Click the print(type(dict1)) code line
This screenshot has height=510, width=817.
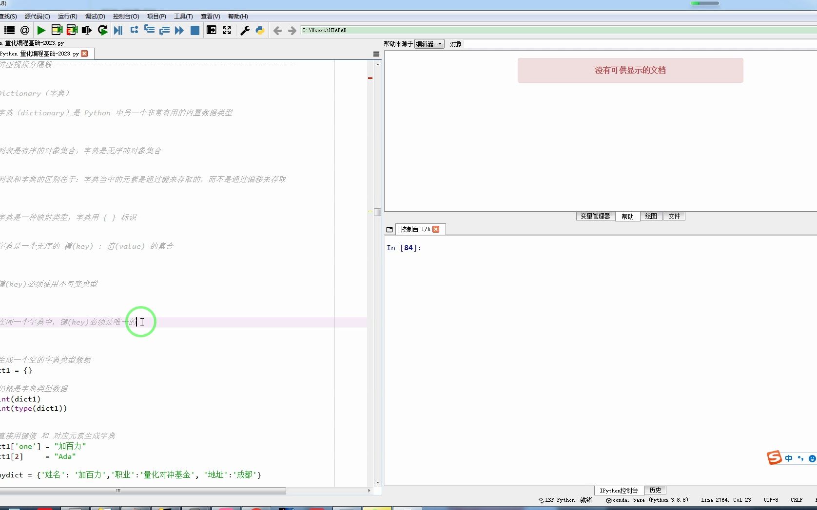(34, 408)
